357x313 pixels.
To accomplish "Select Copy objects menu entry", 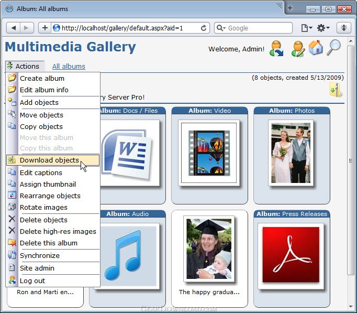I will pos(53,126).
